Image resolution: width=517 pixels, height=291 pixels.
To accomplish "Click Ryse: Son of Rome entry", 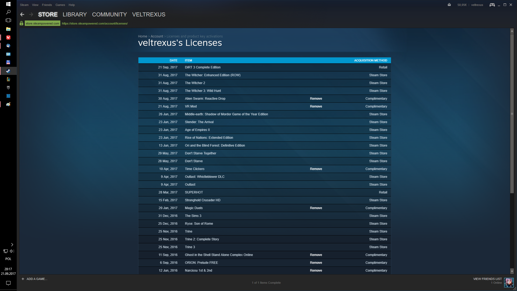I will [x=199, y=224].
